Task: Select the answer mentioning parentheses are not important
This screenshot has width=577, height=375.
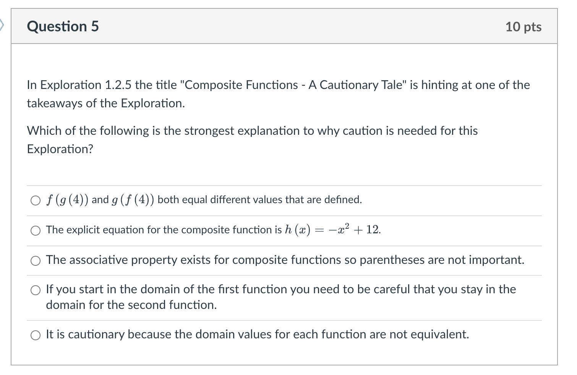Action: (285, 260)
